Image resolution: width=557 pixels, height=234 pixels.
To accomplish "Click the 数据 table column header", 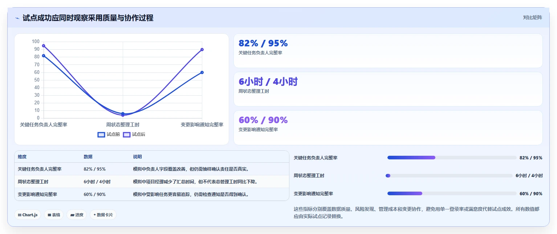I will pyautogui.click(x=88, y=157).
